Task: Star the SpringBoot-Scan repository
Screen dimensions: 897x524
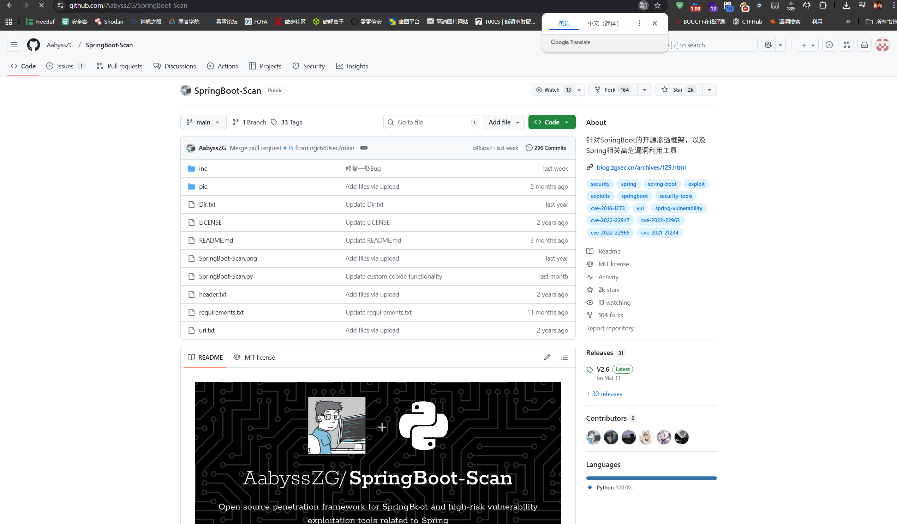Action: point(678,90)
